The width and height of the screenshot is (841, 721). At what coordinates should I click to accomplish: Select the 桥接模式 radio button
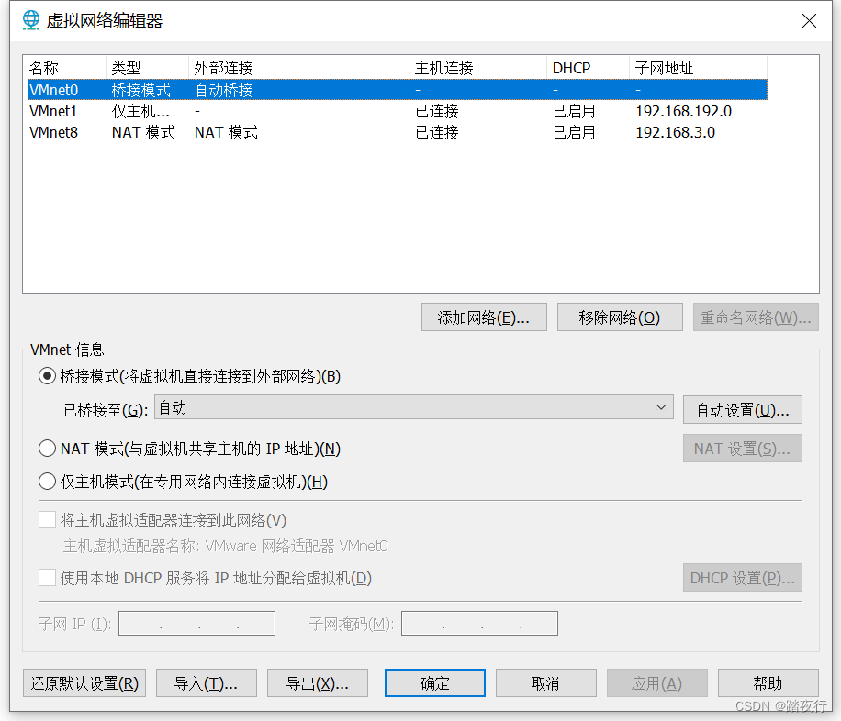[47, 375]
